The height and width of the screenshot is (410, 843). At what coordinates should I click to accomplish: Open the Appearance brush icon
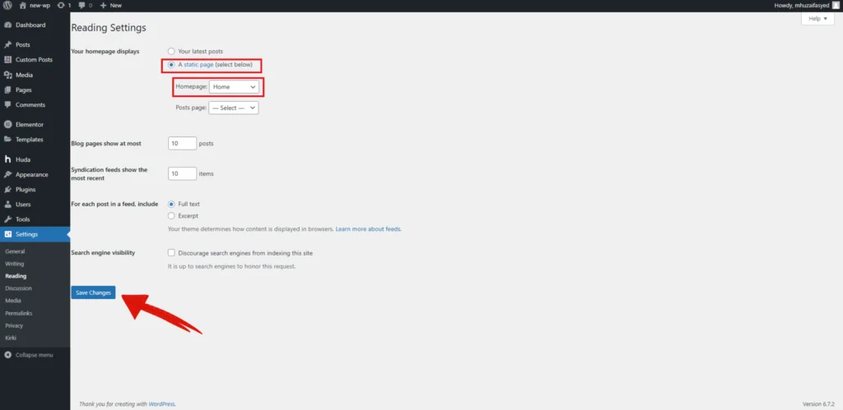[7, 174]
